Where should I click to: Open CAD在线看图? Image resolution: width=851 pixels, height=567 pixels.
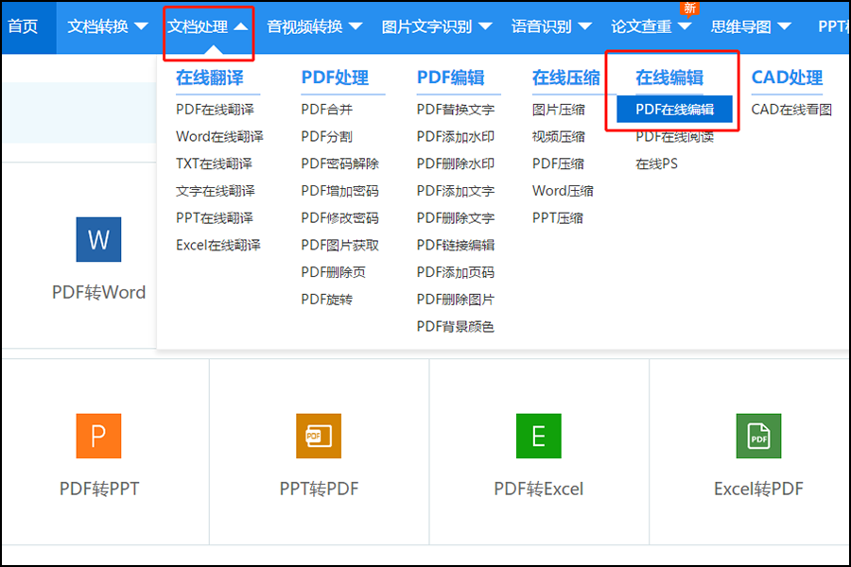(791, 110)
